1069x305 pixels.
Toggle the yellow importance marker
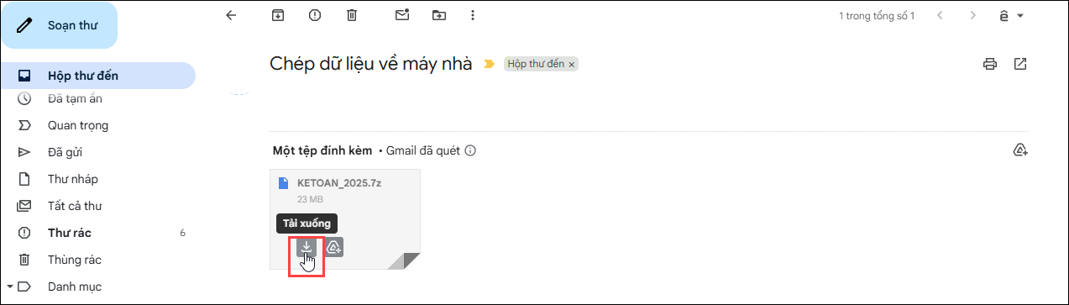(x=489, y=64)
